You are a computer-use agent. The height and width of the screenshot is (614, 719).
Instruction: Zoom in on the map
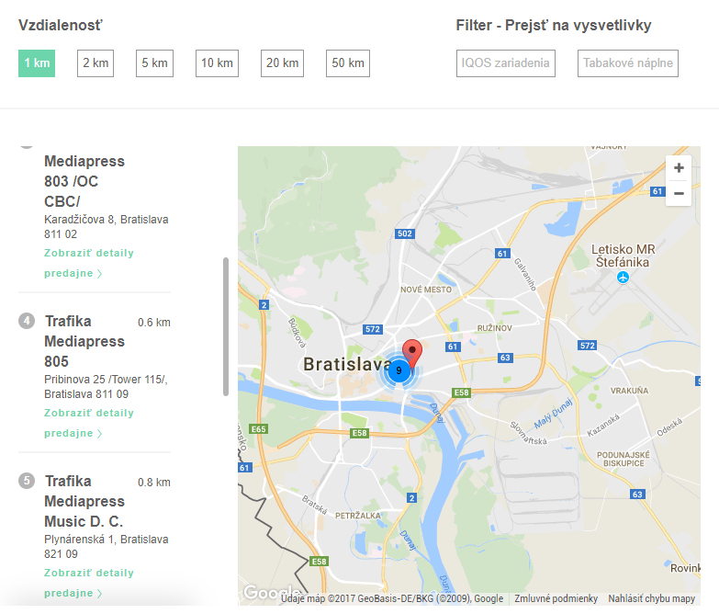point(679,168)
